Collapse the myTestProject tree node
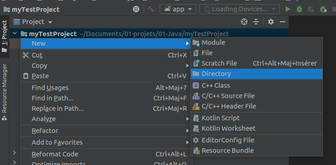The width and height of the screenshot is (336, 165). point(15,33)
